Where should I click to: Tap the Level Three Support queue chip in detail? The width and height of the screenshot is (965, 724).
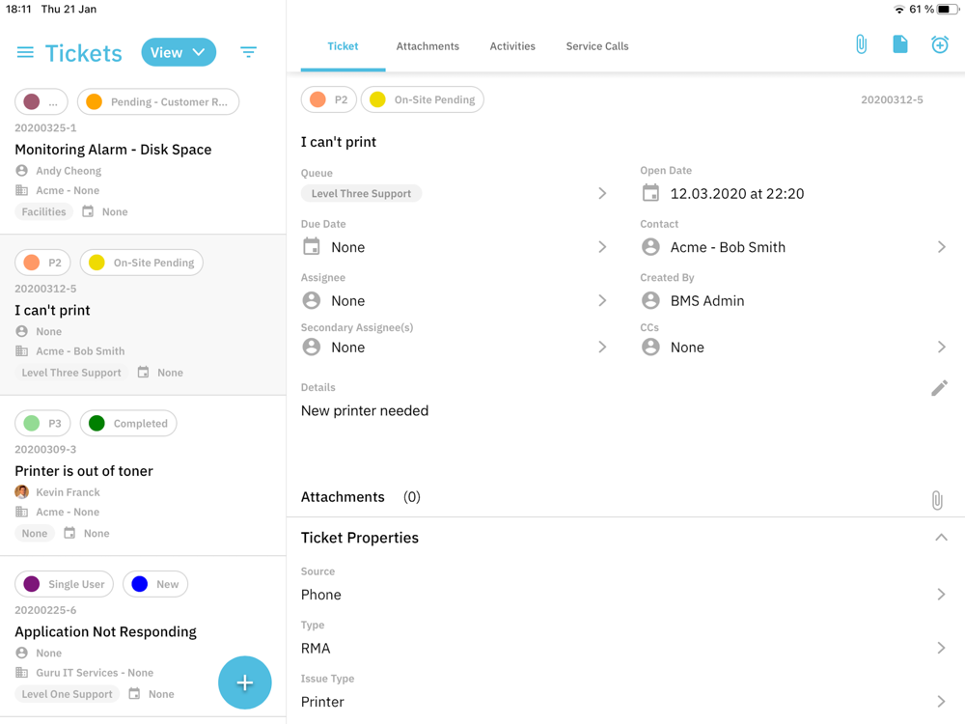tap(361, 193)
